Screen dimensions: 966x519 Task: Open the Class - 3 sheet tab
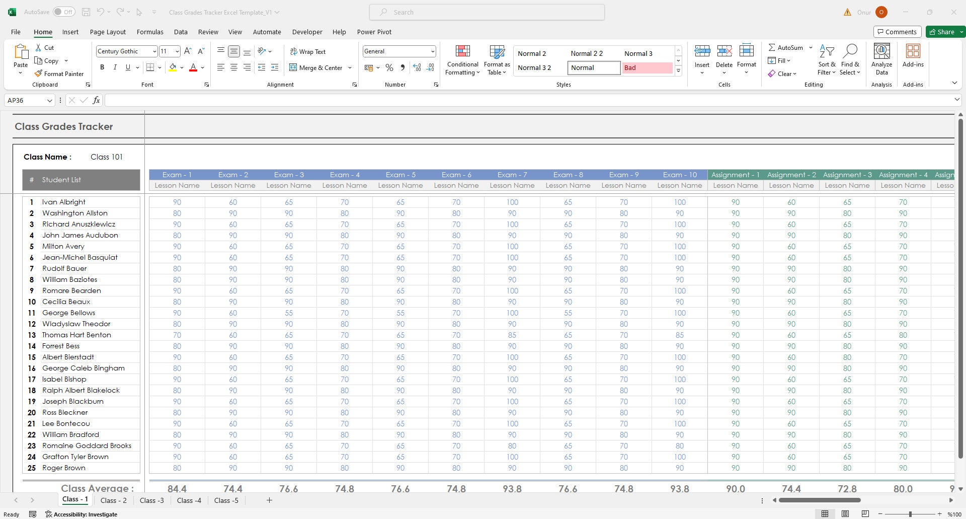pyautogui.click(x=151, y=500)
